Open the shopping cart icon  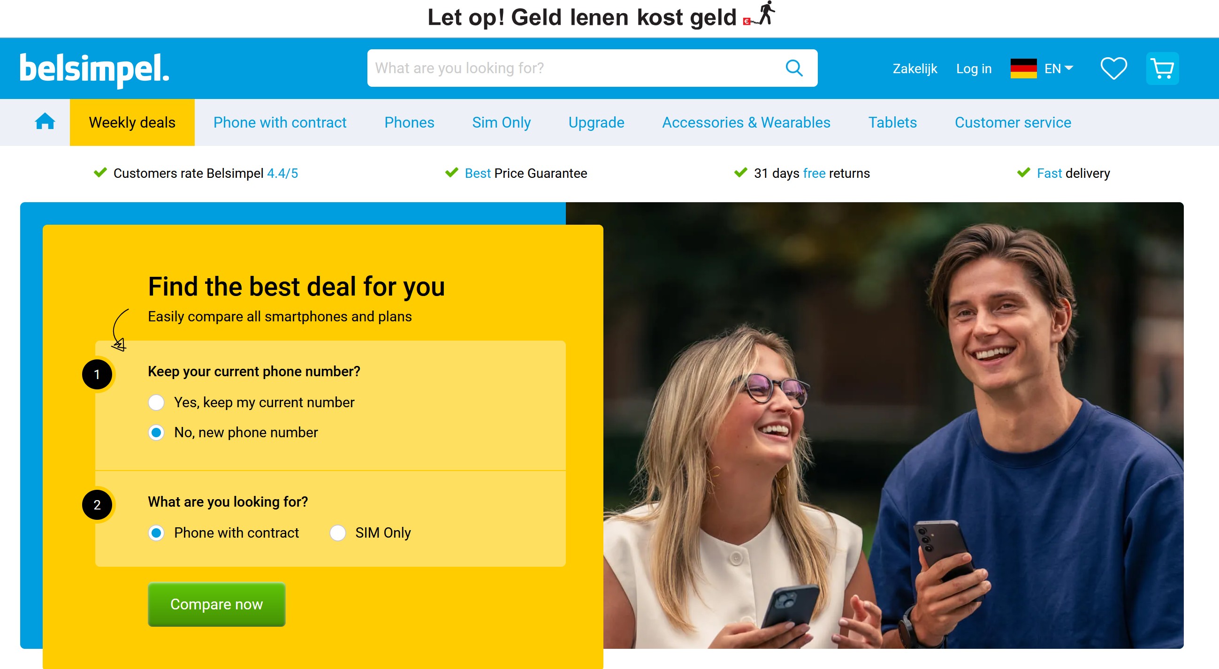(1162, 68)
